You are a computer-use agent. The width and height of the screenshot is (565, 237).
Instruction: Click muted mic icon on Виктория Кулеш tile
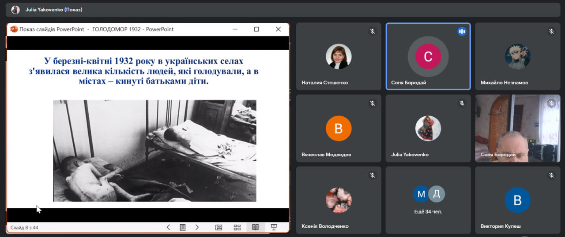pyautogui.click(x=551, y=175)
